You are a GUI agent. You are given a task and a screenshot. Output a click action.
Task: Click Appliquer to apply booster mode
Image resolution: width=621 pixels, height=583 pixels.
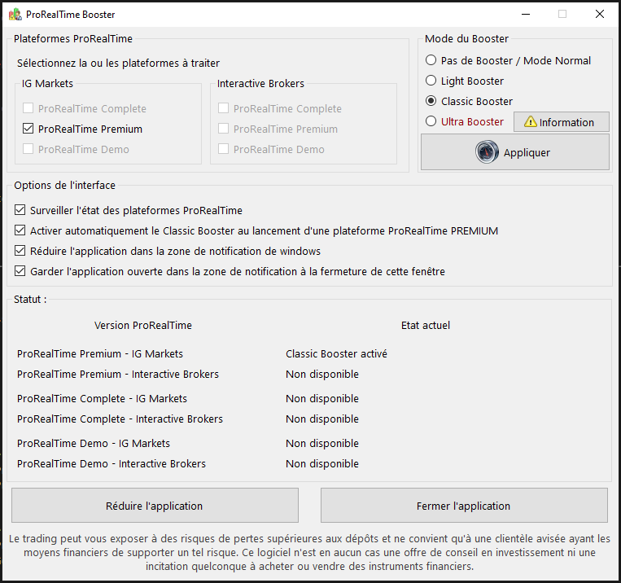tap(515, 152)
